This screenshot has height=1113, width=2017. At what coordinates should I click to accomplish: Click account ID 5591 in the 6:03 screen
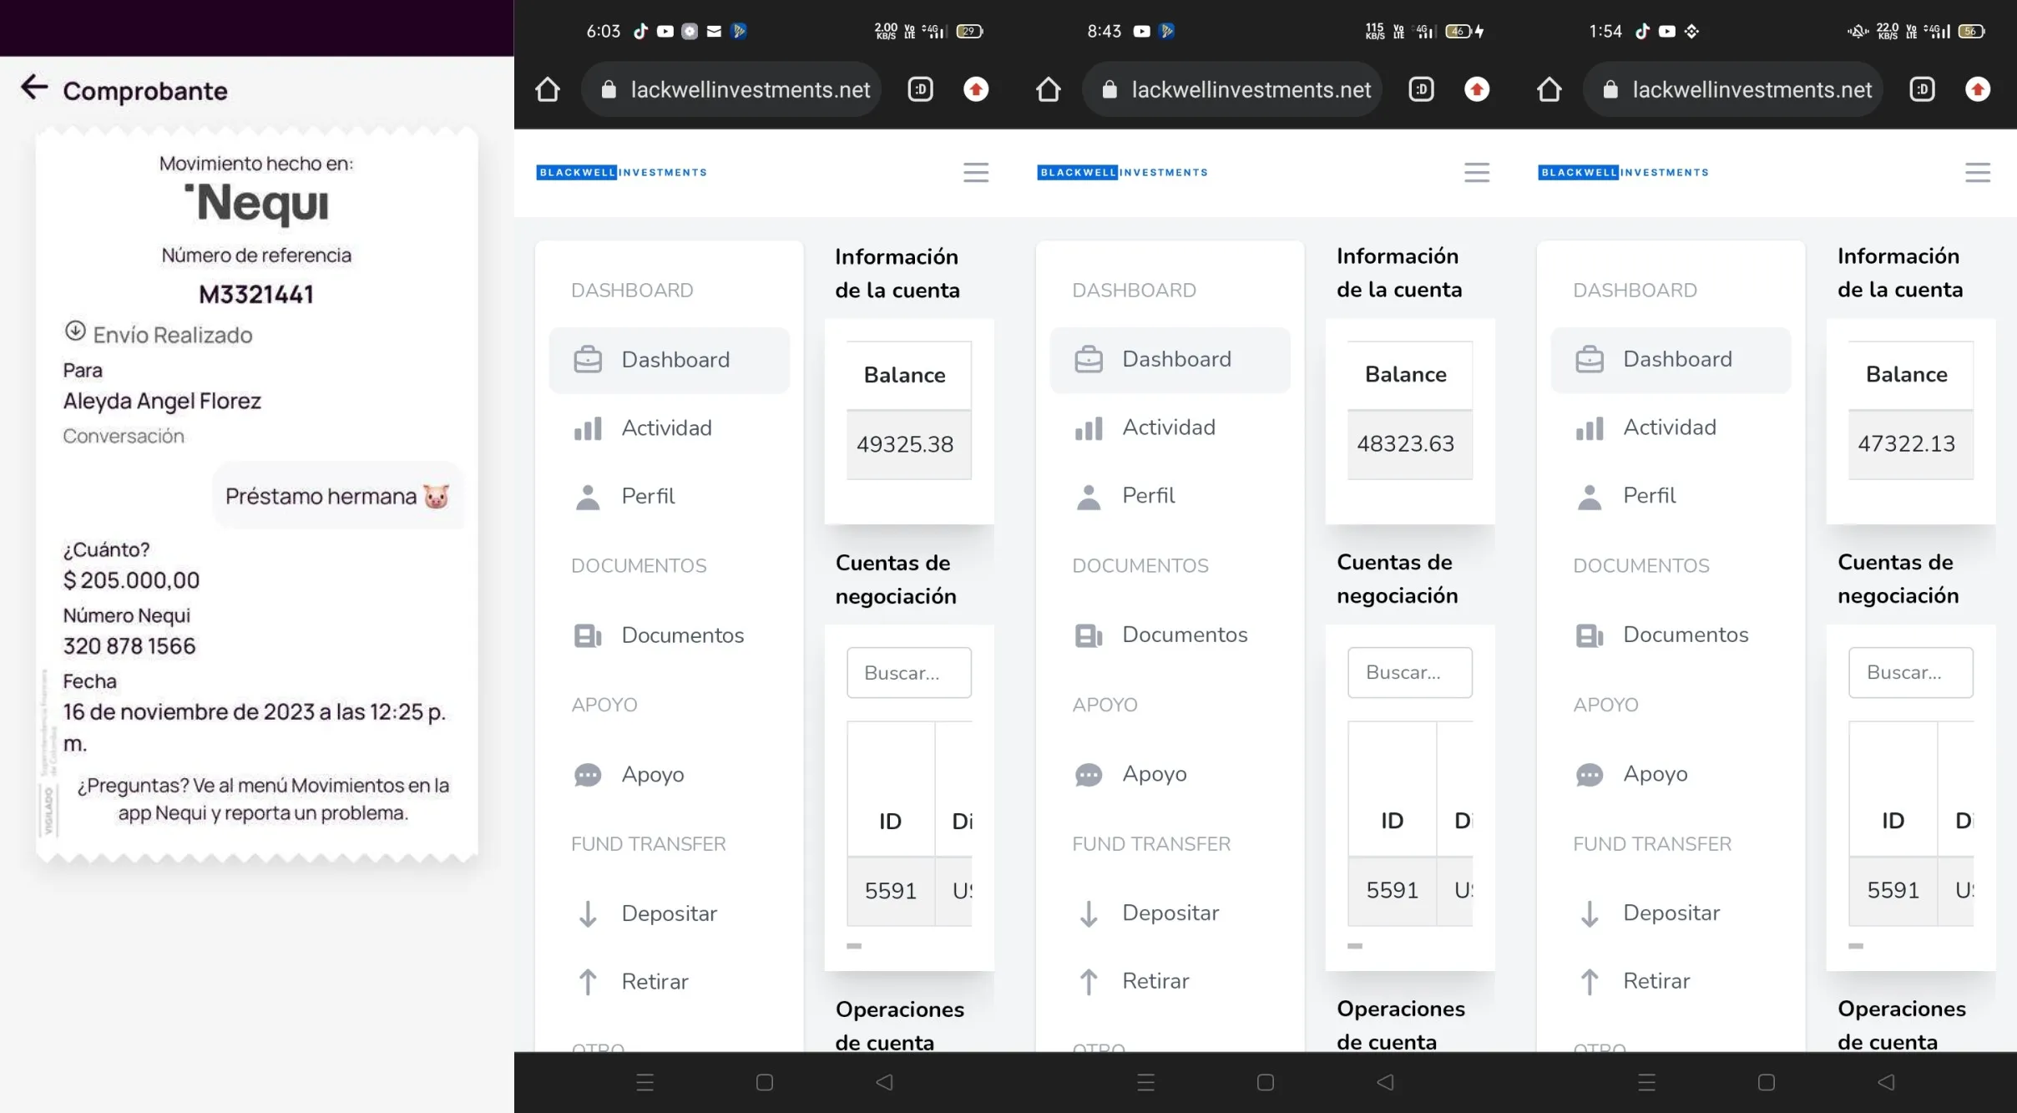click(x=891, y=891)
